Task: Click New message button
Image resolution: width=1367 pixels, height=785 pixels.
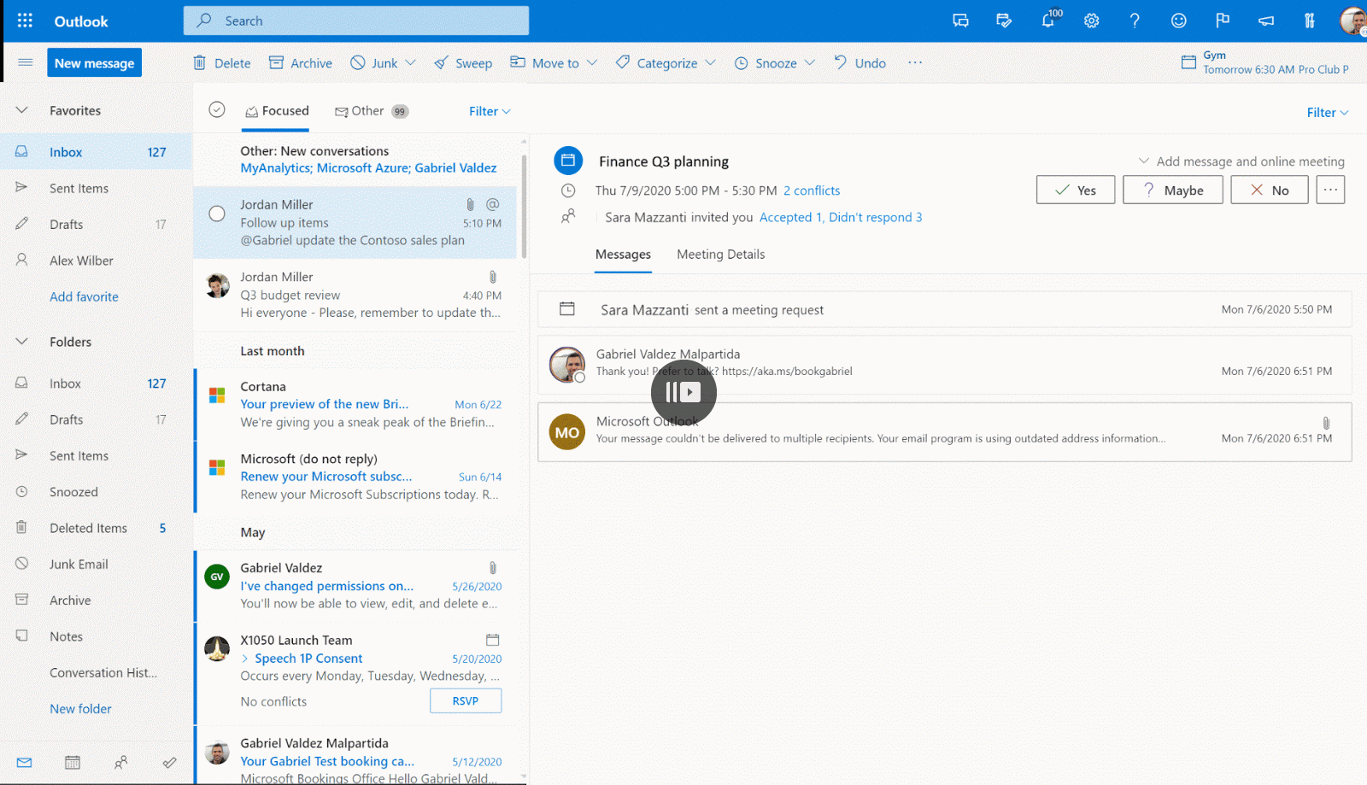Action: coord(94,63)
